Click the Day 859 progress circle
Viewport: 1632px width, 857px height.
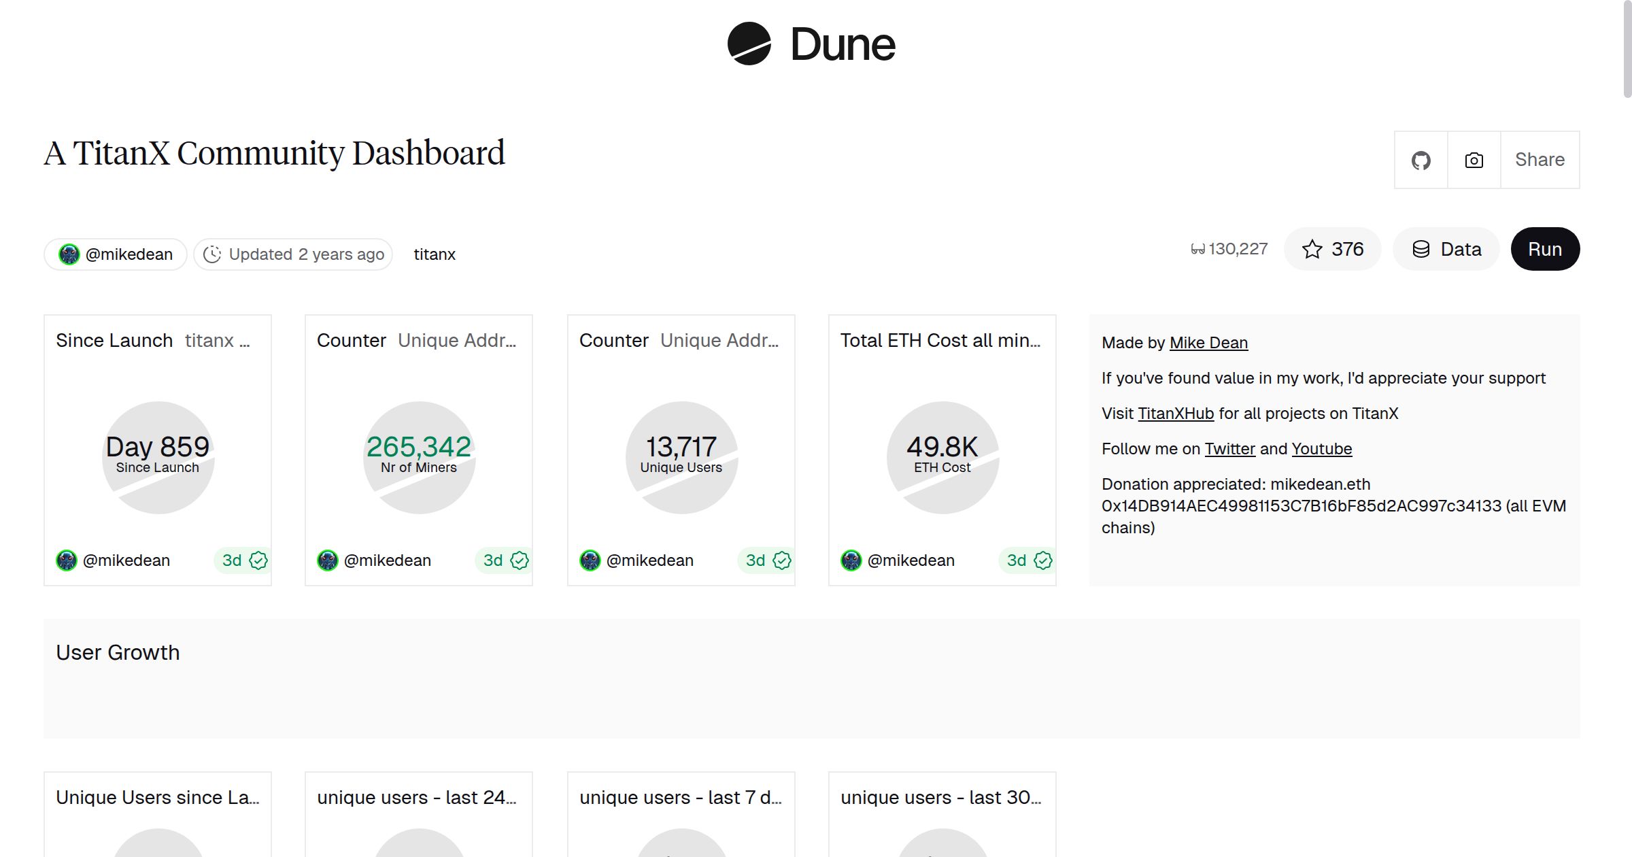(158, 456)
